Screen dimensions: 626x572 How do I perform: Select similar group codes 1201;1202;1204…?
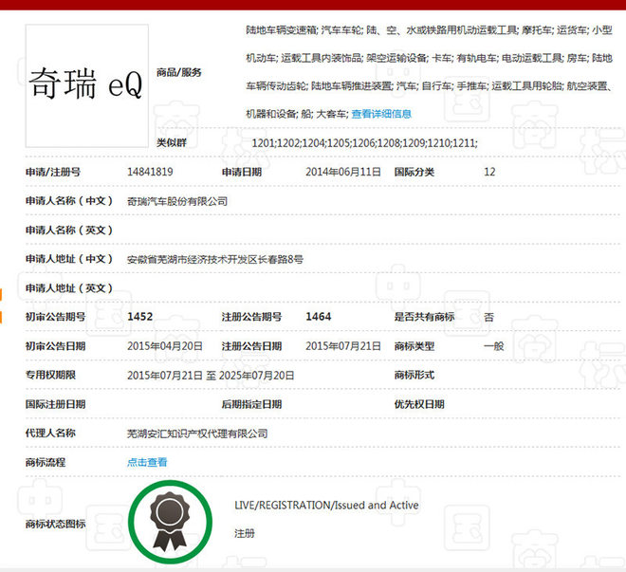pos(365,143)
